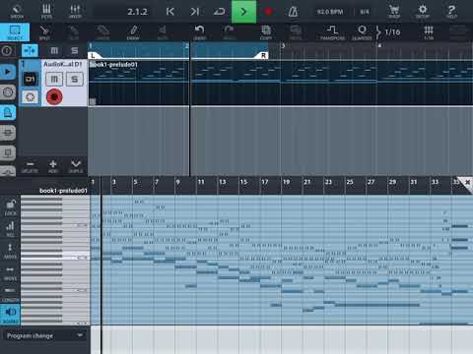Delete the selected track

coord(30,166)
